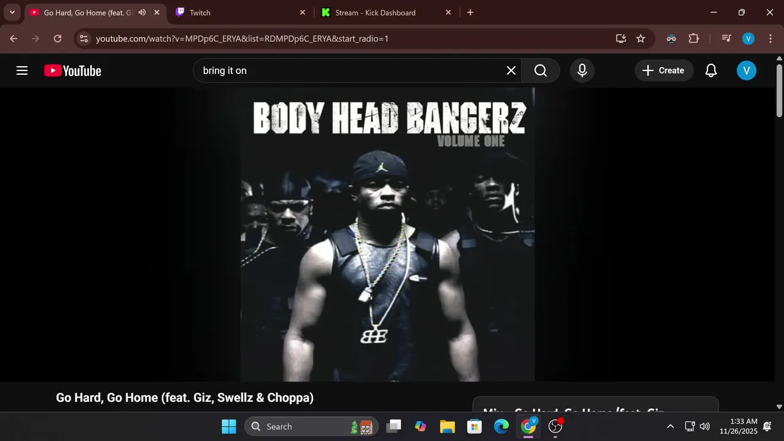Viewport: 784px width, 441px height.
Task: Open YouTube notifications bell
Action: tap(710, 70)
